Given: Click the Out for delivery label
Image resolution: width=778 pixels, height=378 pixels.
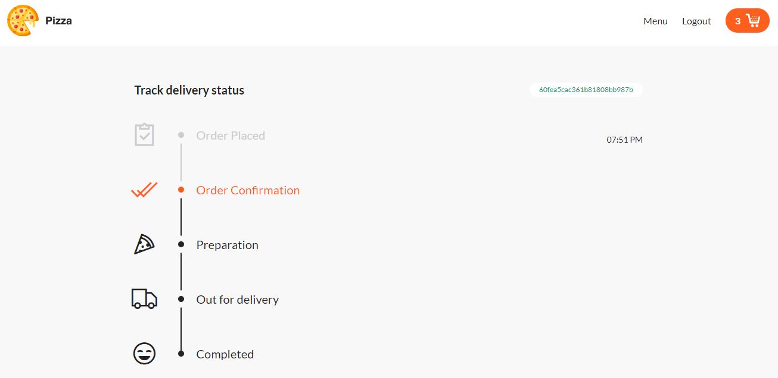Looking at the screenshot, I should coord(237,300).
